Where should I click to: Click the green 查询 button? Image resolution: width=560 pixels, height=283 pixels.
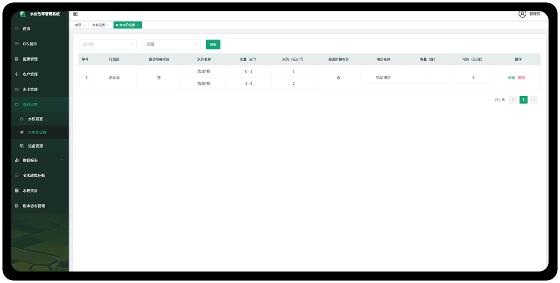coord(213,44)
